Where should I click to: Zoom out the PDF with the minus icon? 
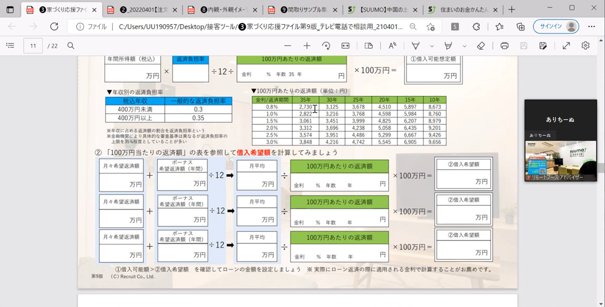(288, 46)
